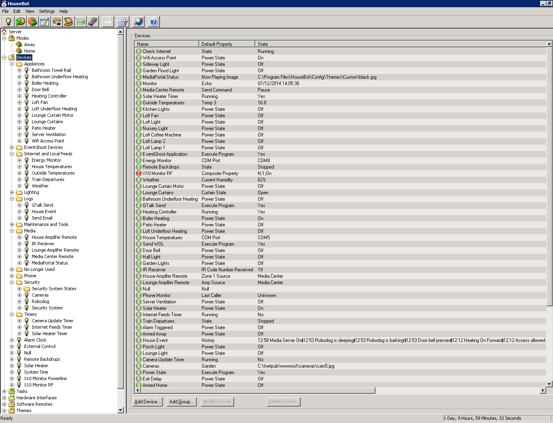This screenshot has height=423, width=553.
Task: Open the Help menu
Action: click(64, 11)
